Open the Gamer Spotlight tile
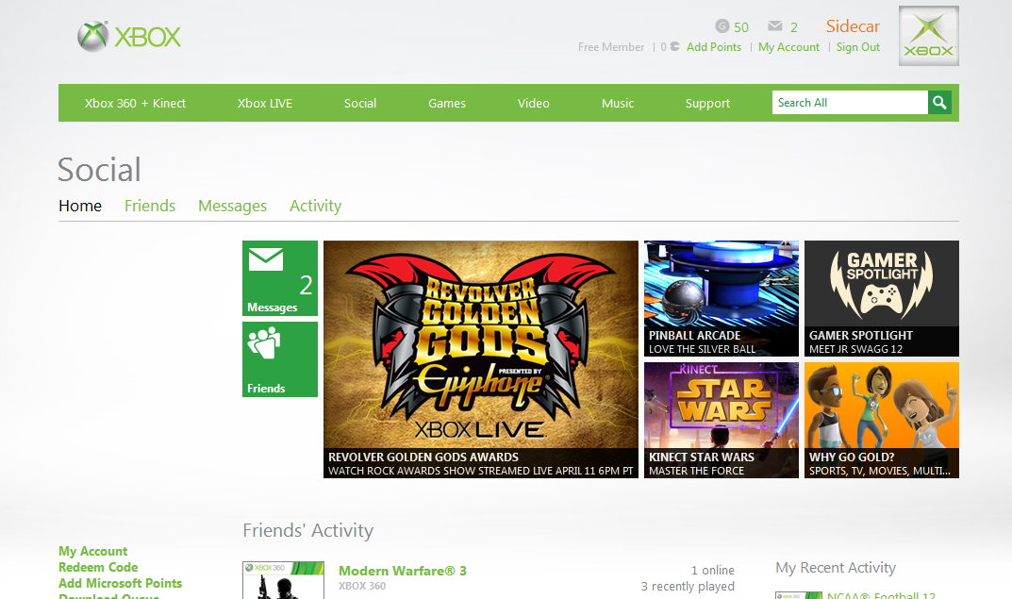This screenshot has width=1012, height=599. 882,298
